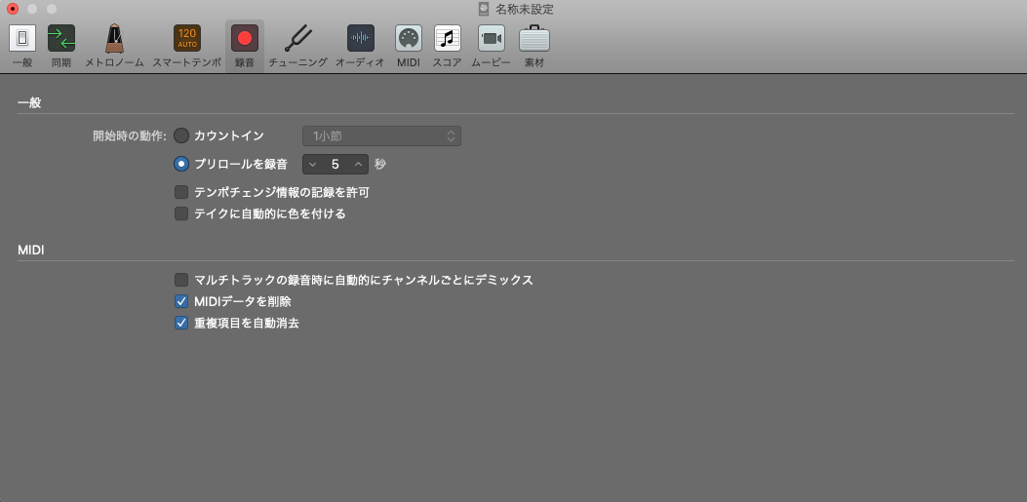Open the オーディオ waveform settings icon
Viewport: 1027px width, 502px height.
click(360, 39)
